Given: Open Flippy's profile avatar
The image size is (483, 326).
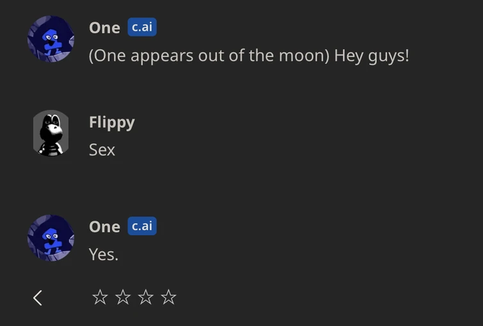Looking at the screenshot, I should (51, 134).
